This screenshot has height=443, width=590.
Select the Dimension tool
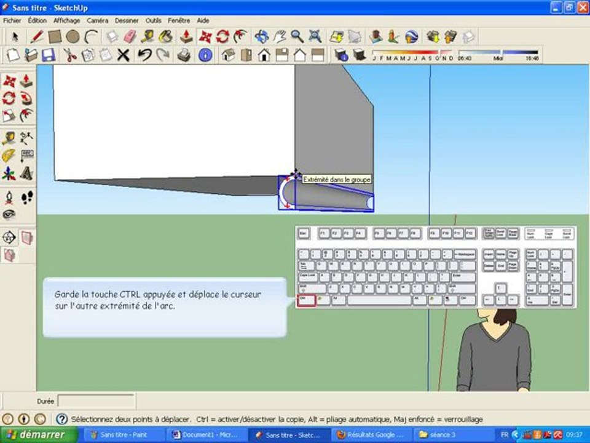26,138
